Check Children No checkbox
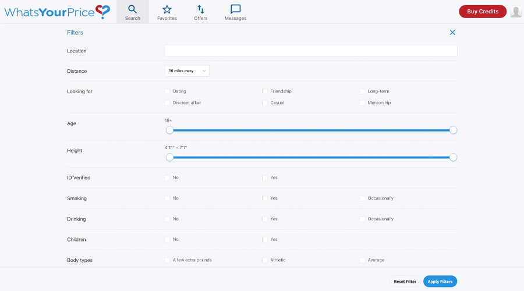524x291 pixels. pyautogui.click(x=168, y=240)
